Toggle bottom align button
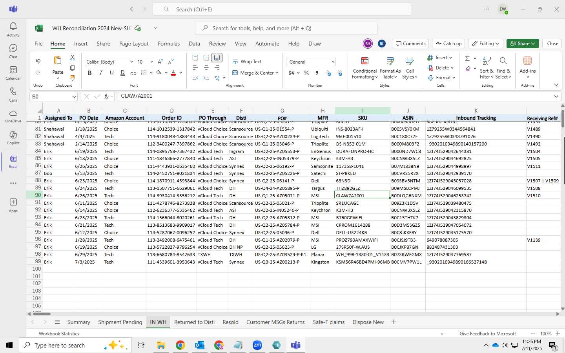The width and height of the screenshot is (565, 353). pos(217,58)
